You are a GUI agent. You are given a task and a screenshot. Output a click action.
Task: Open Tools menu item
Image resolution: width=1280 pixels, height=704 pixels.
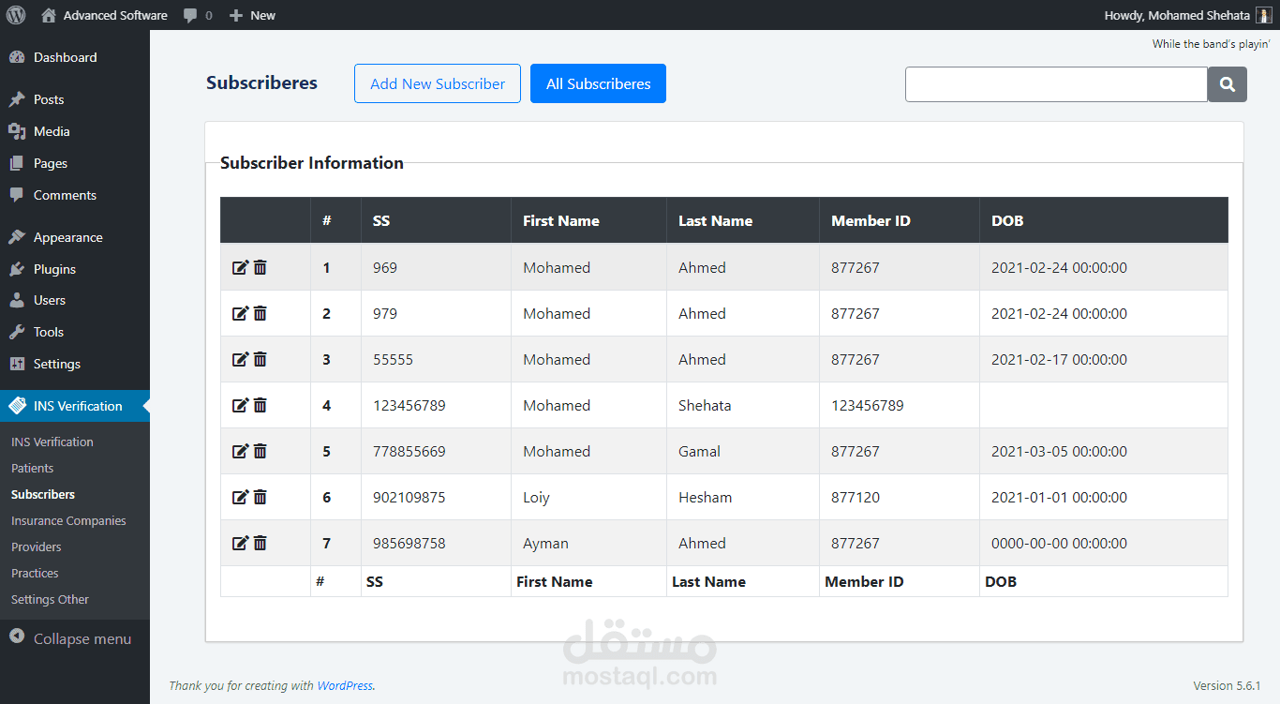tap(75, 332)
